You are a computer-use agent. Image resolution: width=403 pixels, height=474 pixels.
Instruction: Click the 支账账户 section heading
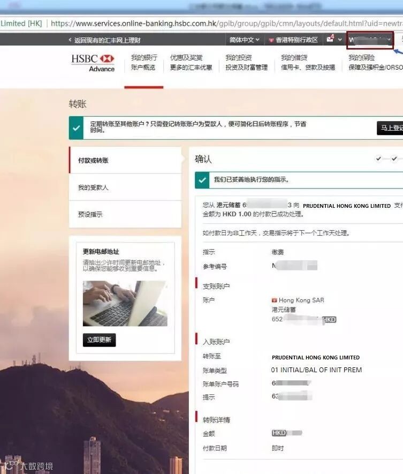pos(216,286)
